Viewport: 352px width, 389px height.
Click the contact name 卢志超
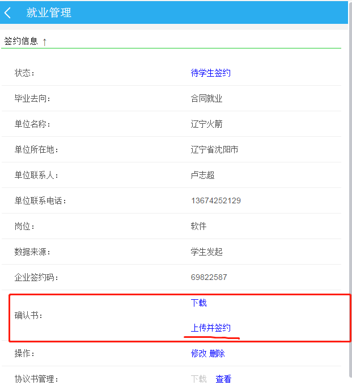202,175
